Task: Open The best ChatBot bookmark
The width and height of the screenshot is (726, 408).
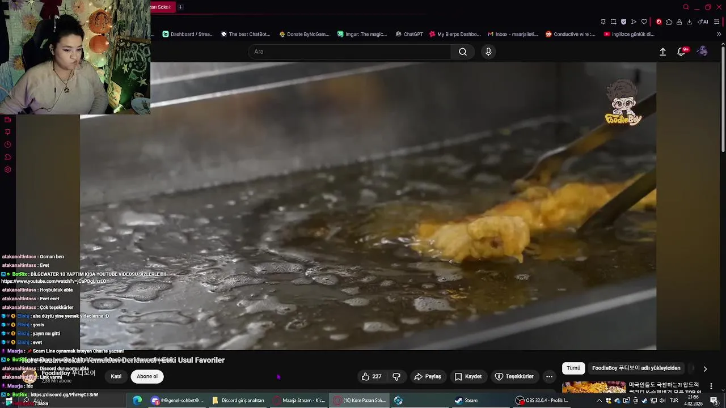Action: 246,34
